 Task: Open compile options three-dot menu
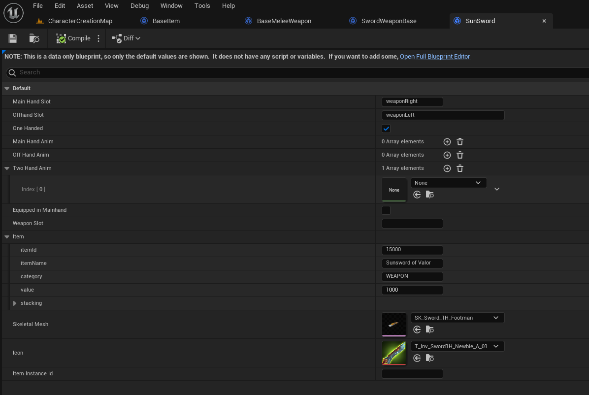[x=98, y=38]
